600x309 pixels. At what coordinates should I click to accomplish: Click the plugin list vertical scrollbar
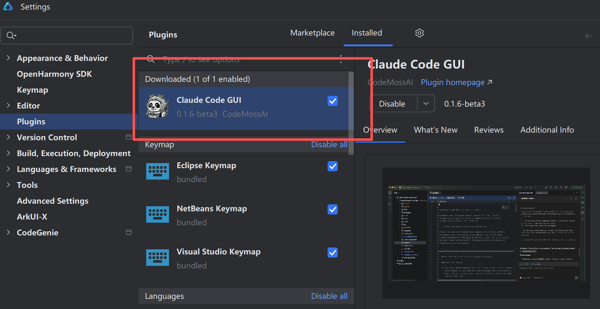[x=351, y=113]
